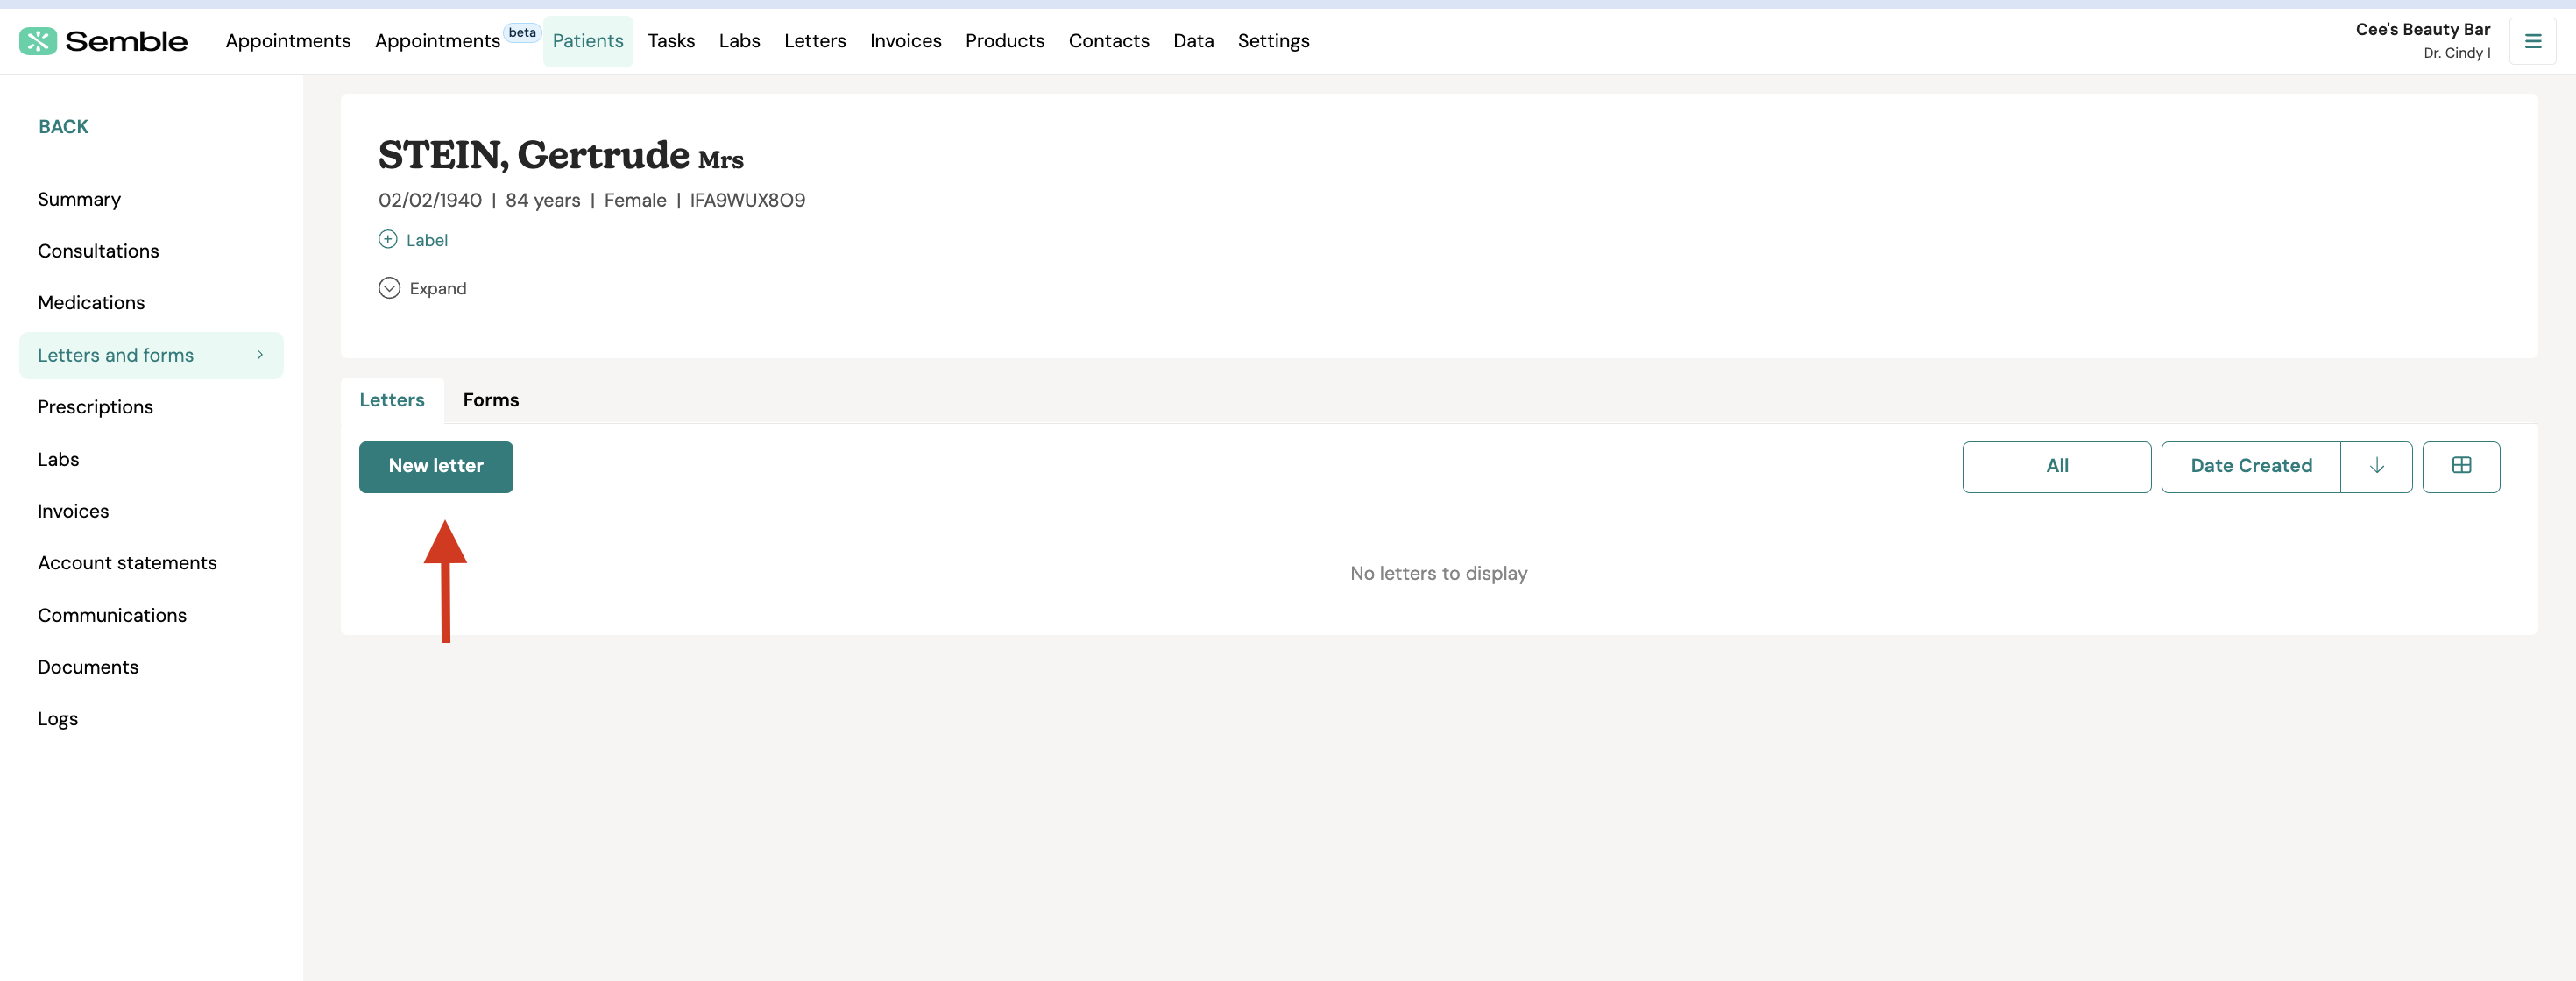Click the Label link under patient details
This screenshot has width=2576, height=981.
[427, 240]
